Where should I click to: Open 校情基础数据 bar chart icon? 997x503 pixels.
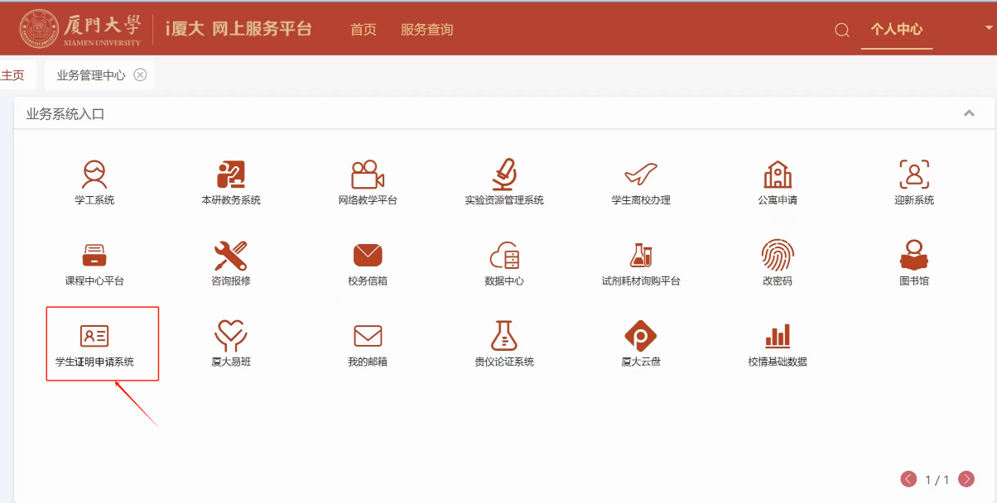(778, 336)
